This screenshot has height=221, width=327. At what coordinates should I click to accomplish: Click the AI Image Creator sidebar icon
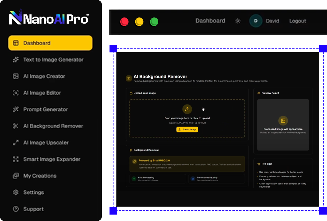pyautogui.click(x=16, y=76)
